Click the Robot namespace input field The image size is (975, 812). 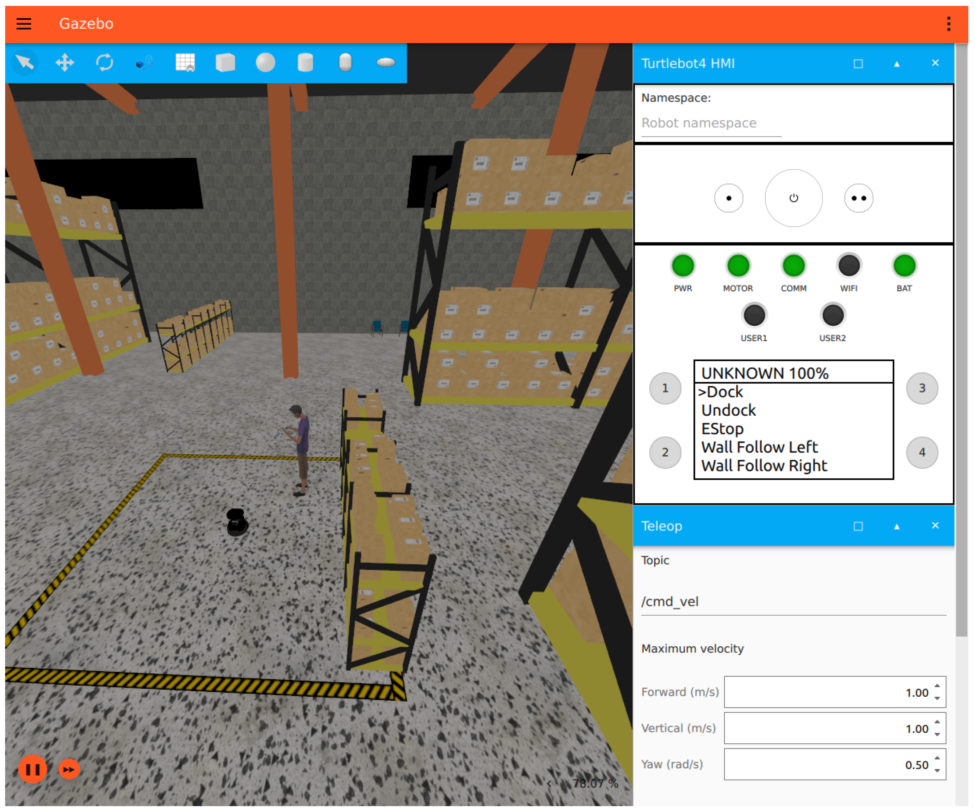711,123
